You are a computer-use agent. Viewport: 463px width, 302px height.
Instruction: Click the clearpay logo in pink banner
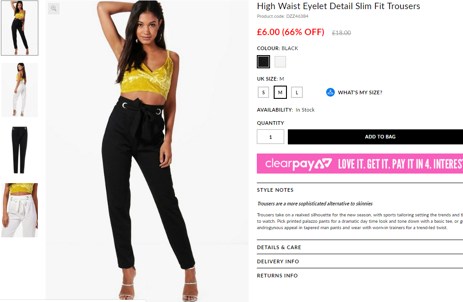(x=298, y=164)
